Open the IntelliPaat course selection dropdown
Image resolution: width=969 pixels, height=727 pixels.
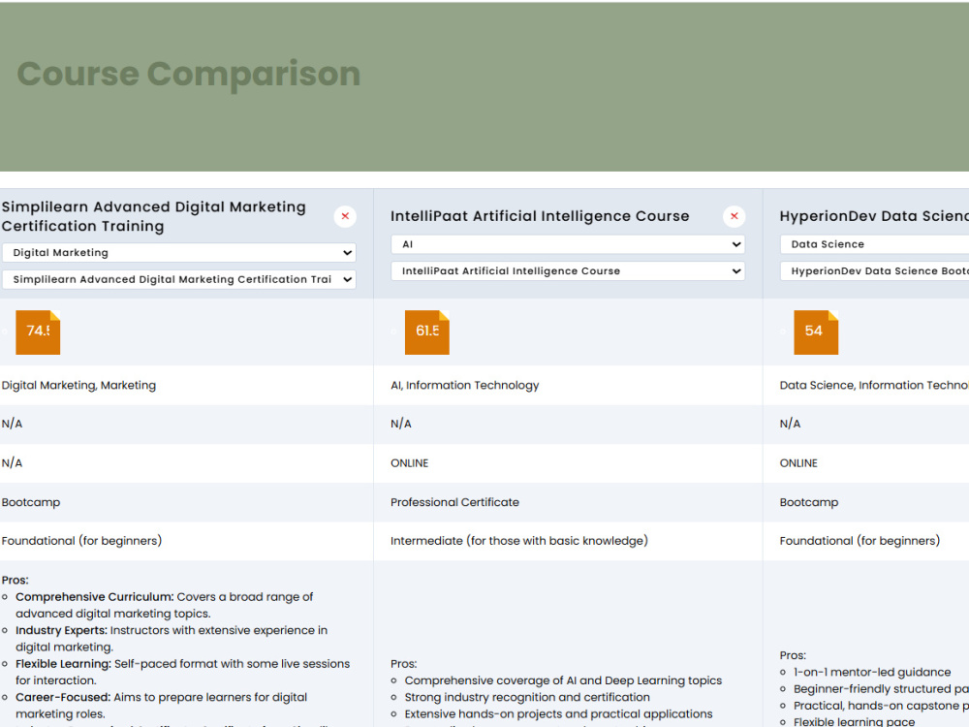point(568,270)
